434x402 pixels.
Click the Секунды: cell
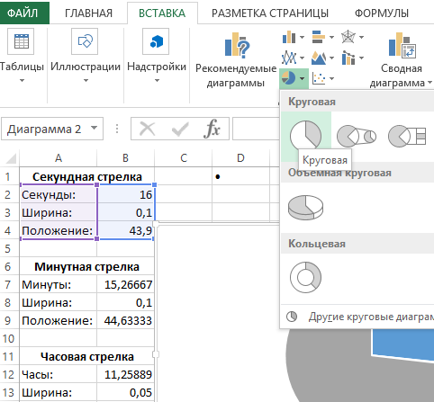point(59,195)
